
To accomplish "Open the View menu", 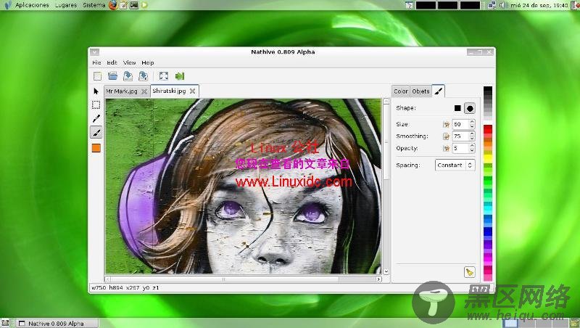I will coord(130,62).
